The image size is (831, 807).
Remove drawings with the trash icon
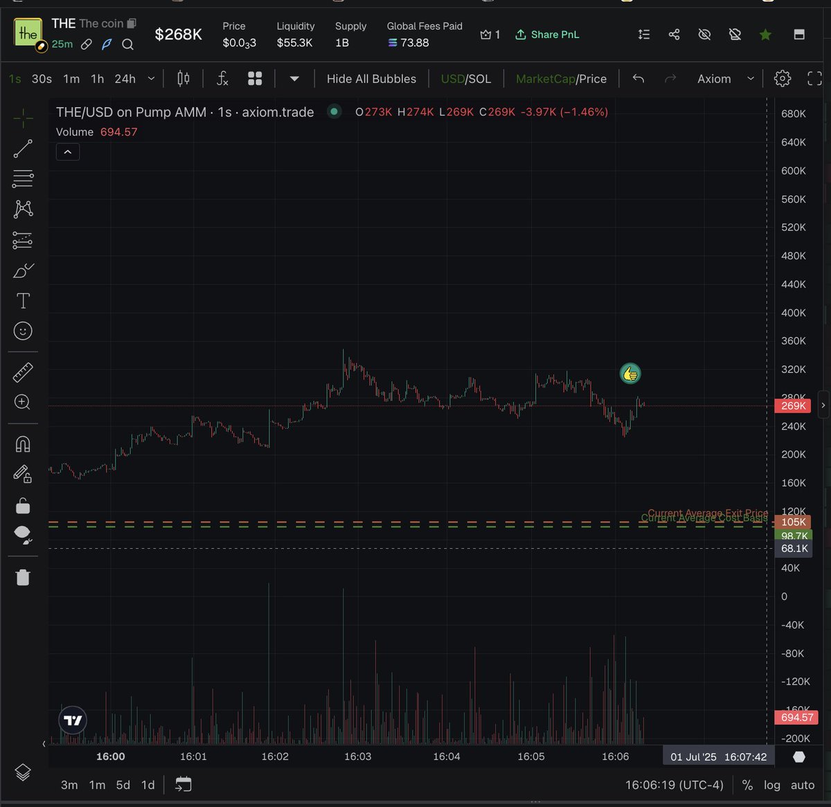pyautogui.click(x=23, y=577)
